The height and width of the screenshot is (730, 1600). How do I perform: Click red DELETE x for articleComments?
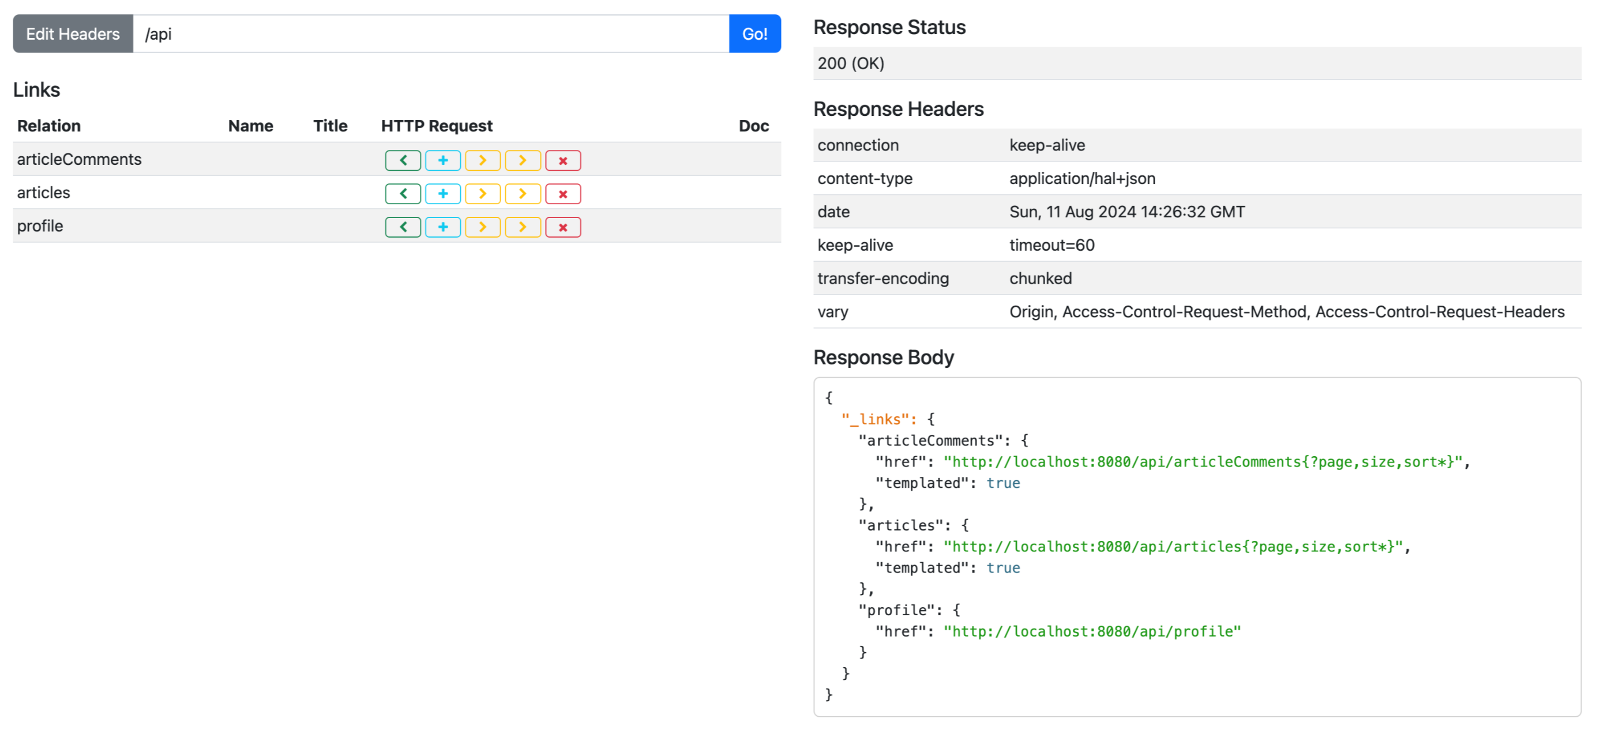(563, 160)
